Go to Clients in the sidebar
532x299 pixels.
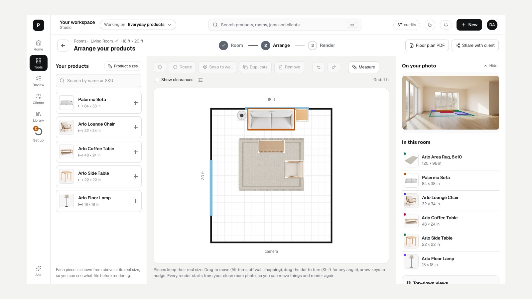(x=38, y=99)
